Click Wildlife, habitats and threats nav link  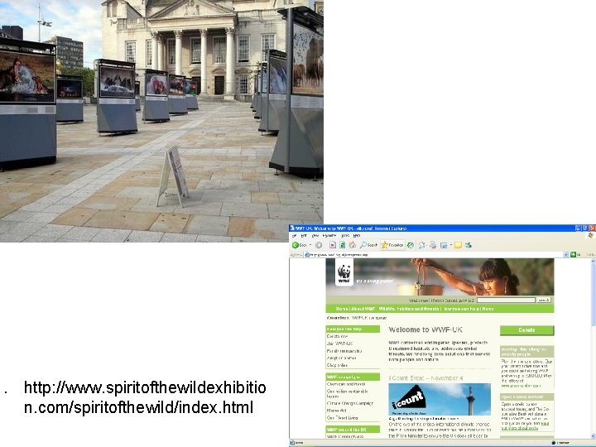409,309
